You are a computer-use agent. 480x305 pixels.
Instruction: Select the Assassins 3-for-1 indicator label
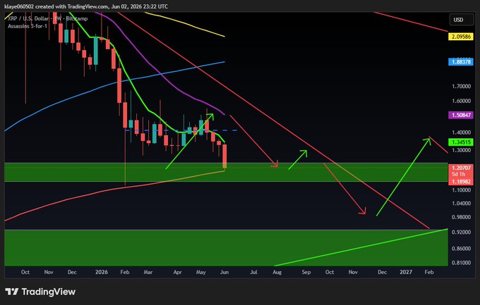[x=28, y=26]
